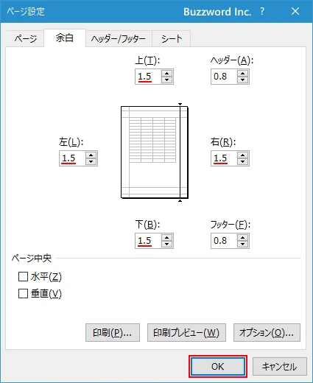Enable the 垂直 centering checkbox
313x383 pixels.
pos(23,293)
